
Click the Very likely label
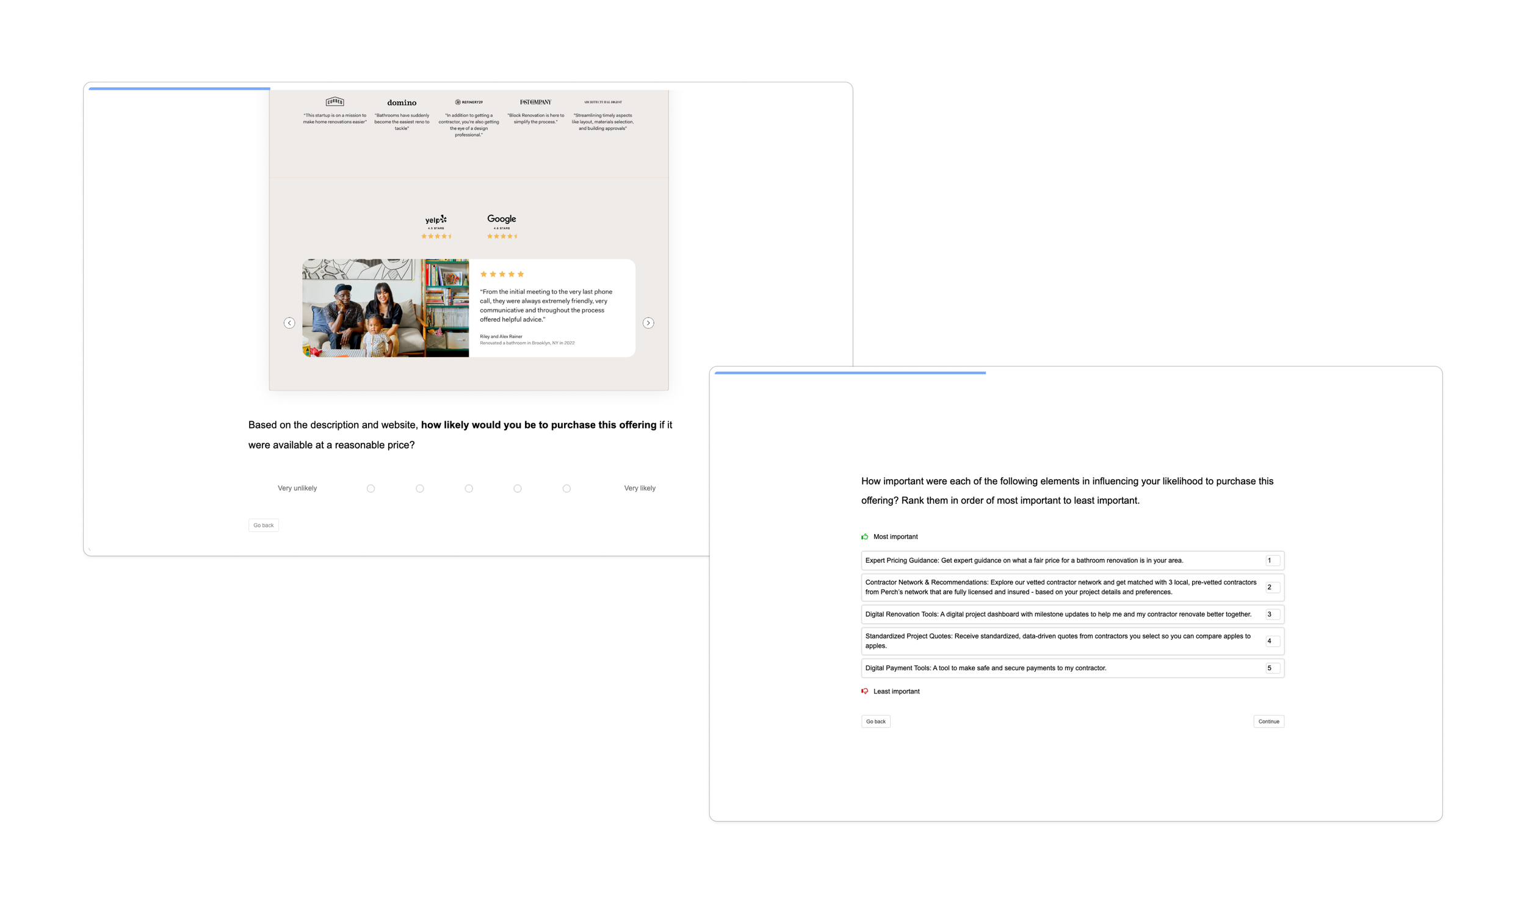tap(640, 488)
